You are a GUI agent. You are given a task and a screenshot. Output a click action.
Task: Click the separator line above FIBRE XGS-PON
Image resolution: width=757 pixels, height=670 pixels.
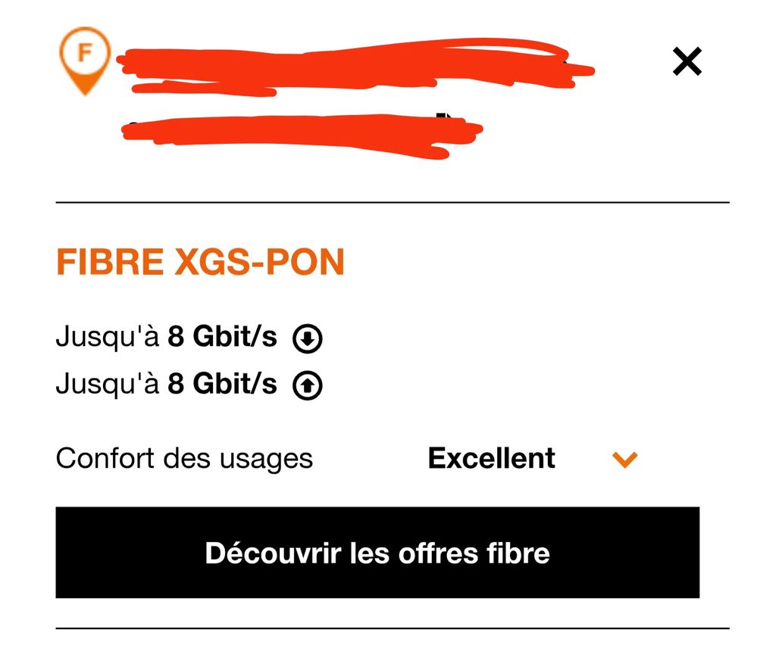pos(392,203)
